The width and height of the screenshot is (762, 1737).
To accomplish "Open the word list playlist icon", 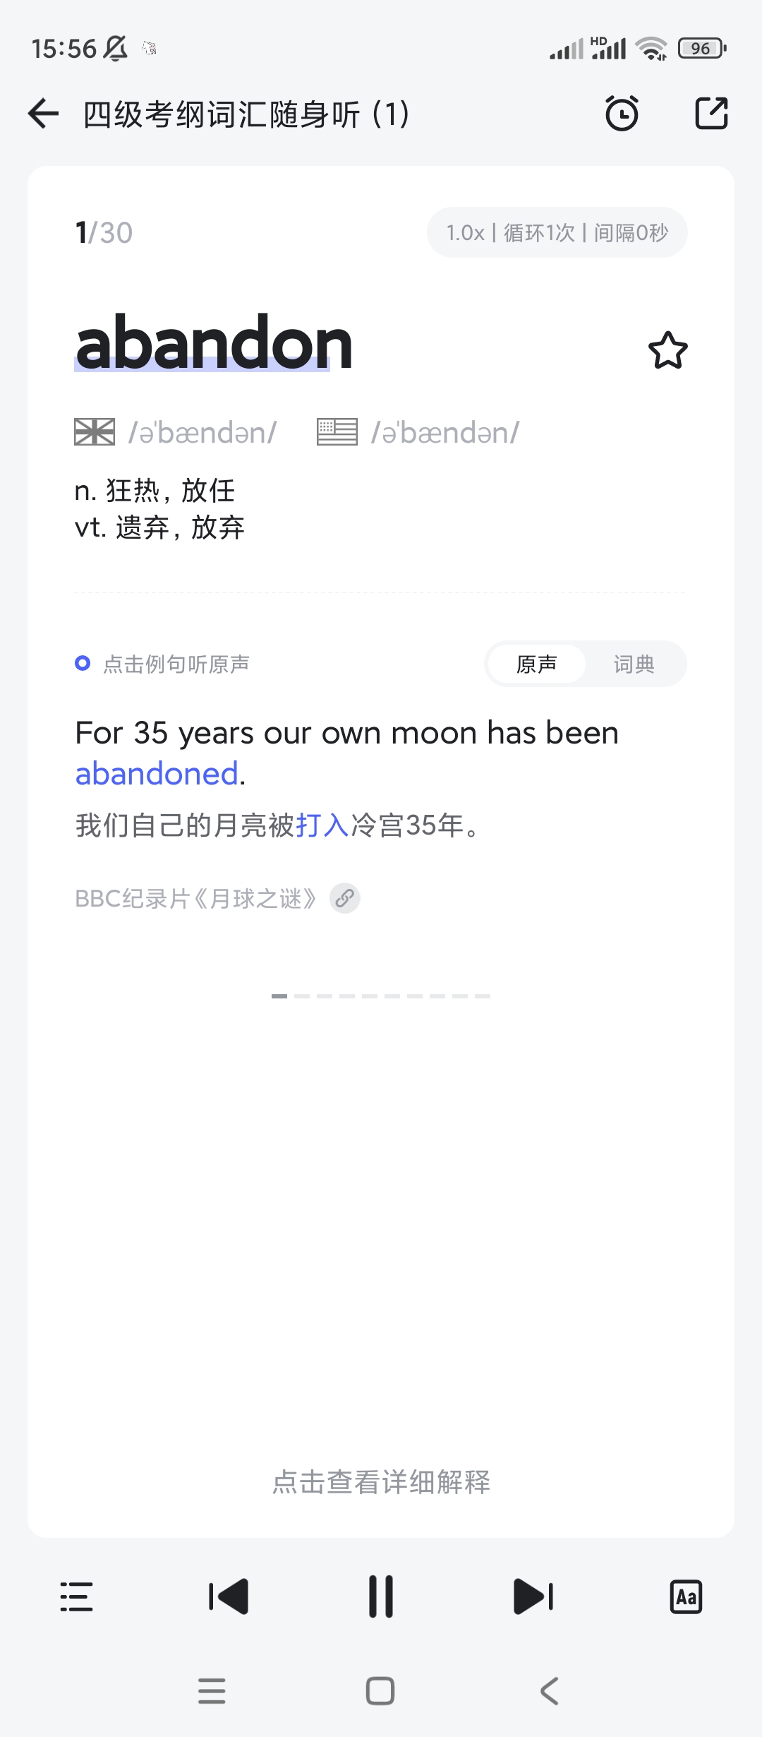I will (76, 1596).
